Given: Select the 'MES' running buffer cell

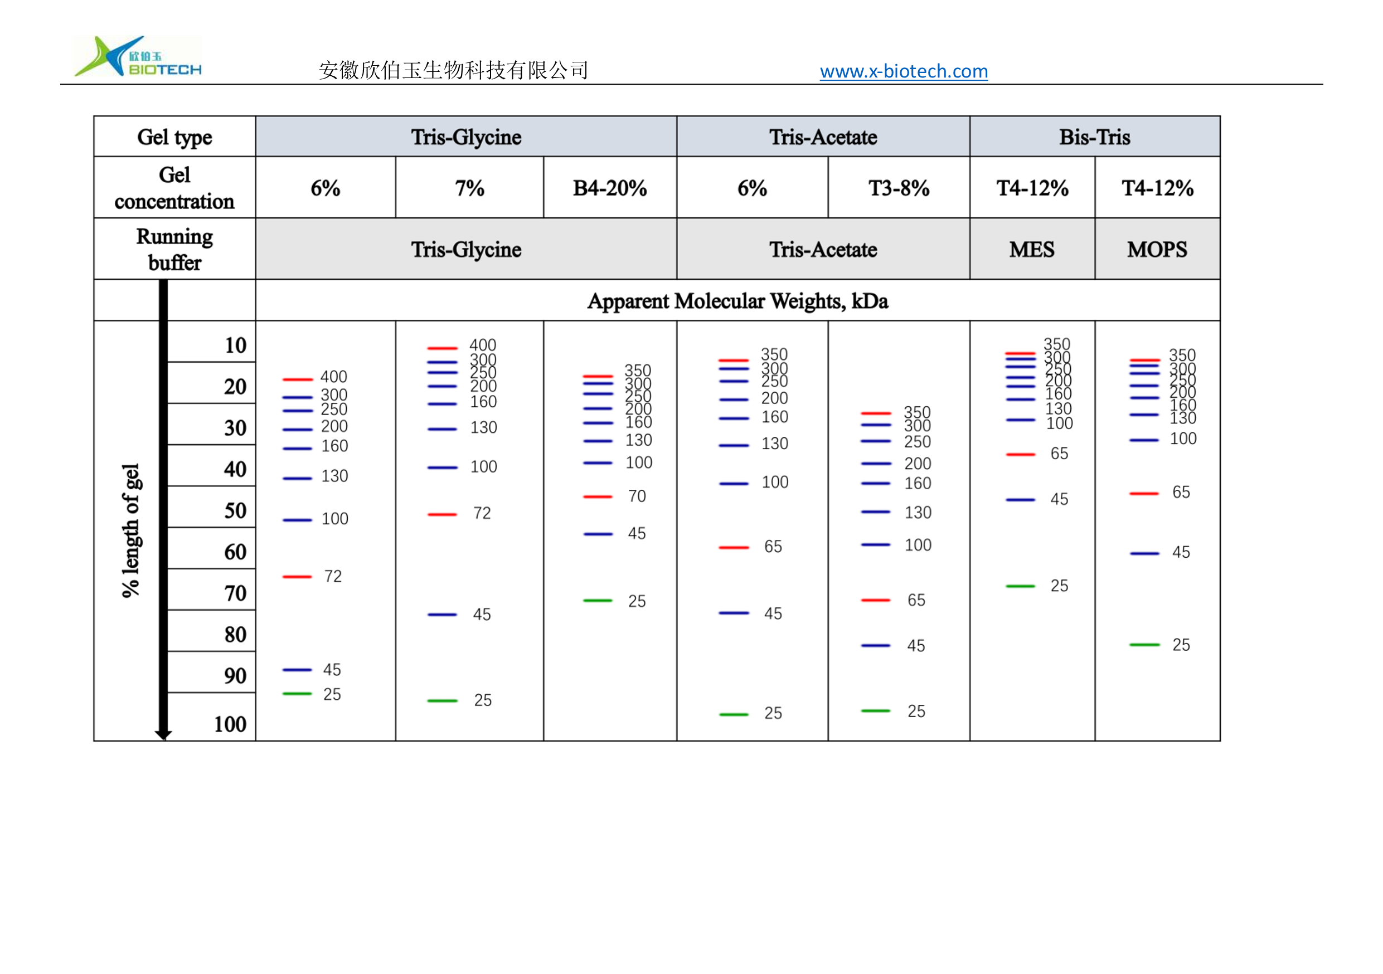Looking at the screenshot, I should [1032, 250].
